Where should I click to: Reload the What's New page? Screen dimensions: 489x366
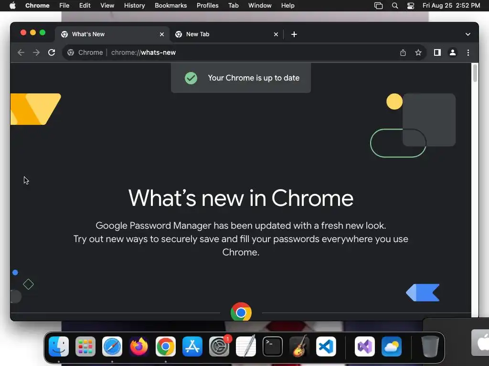pos(52,52)
